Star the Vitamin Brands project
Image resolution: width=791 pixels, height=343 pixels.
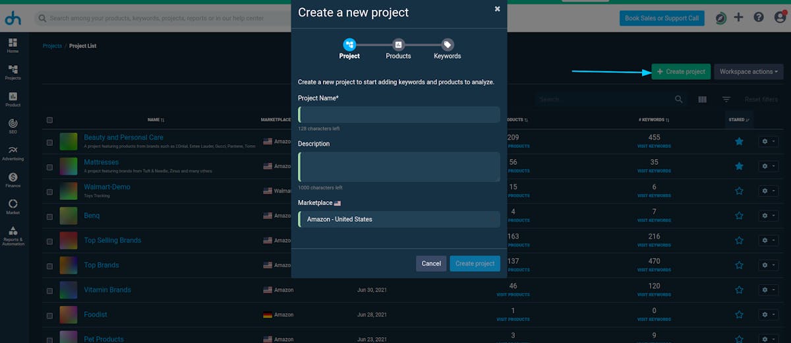[x=739, y=290]
